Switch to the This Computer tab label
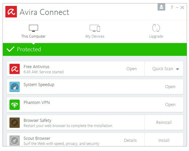 [x=33, y=36]
